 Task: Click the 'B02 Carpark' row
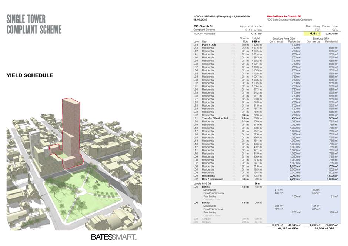click(227, 222)
